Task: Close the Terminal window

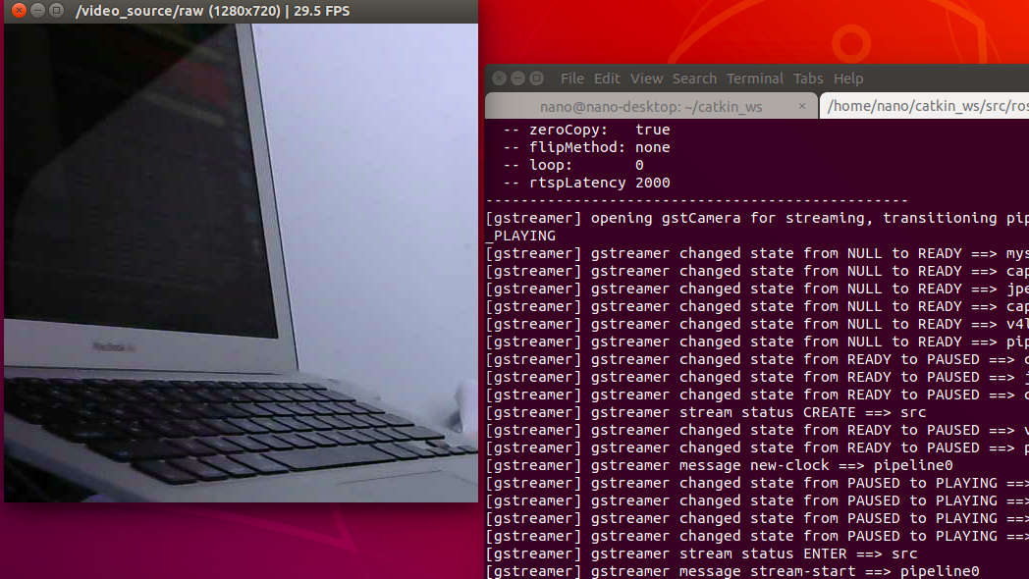Action: click(x=500, y=79)
